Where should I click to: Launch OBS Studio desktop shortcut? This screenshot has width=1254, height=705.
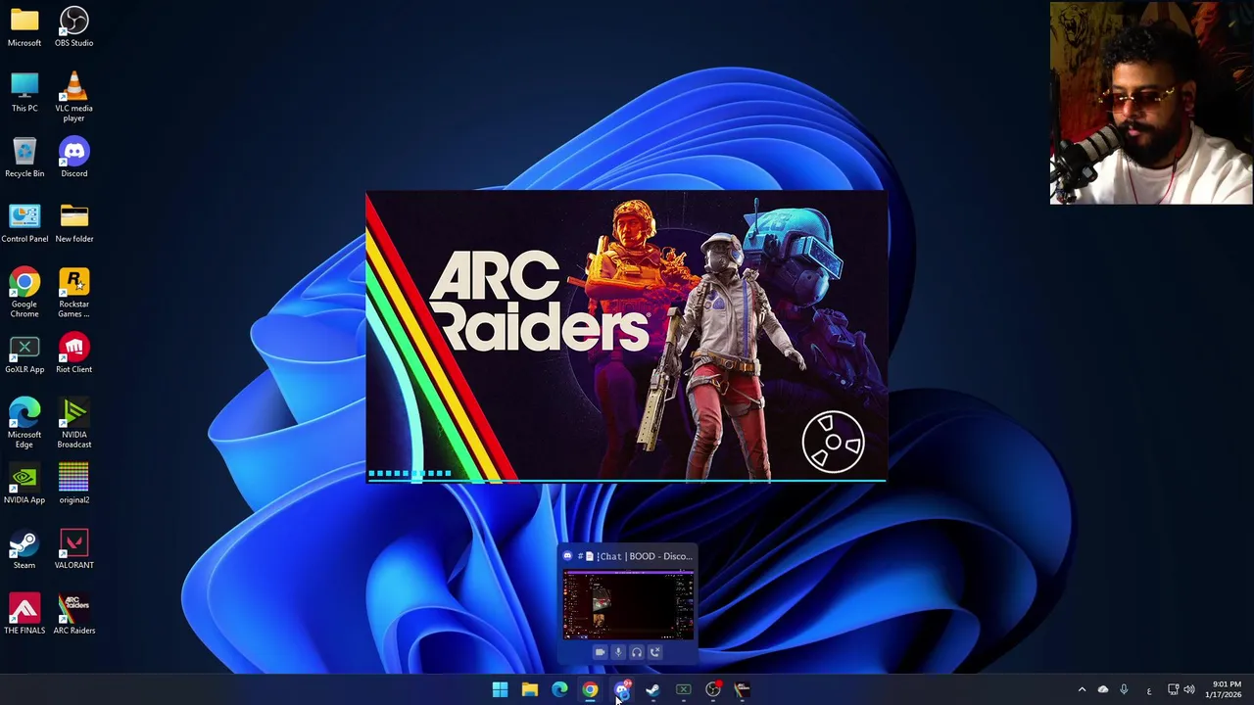[73, 26]
